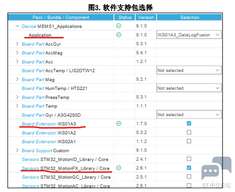
Task: Select Sensors STM32_MotionID_Library / Core label
Action: [65, 159]
